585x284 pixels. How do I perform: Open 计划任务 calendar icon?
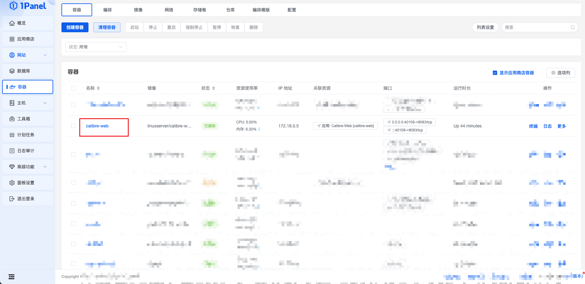click(x=12, y=135)
